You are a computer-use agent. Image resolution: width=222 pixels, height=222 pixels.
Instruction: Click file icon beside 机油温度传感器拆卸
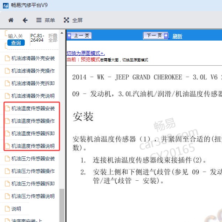point(7,133)
